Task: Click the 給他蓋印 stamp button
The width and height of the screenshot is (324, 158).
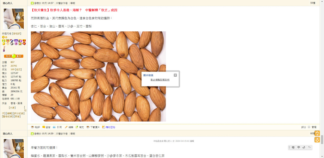Action: click(14, 56)
